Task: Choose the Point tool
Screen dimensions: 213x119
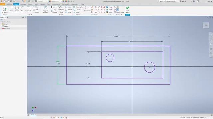Action: [x=36, y=12]
